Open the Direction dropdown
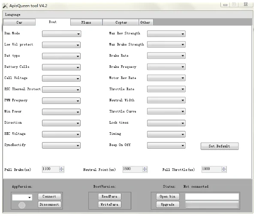 click(61, 123)
